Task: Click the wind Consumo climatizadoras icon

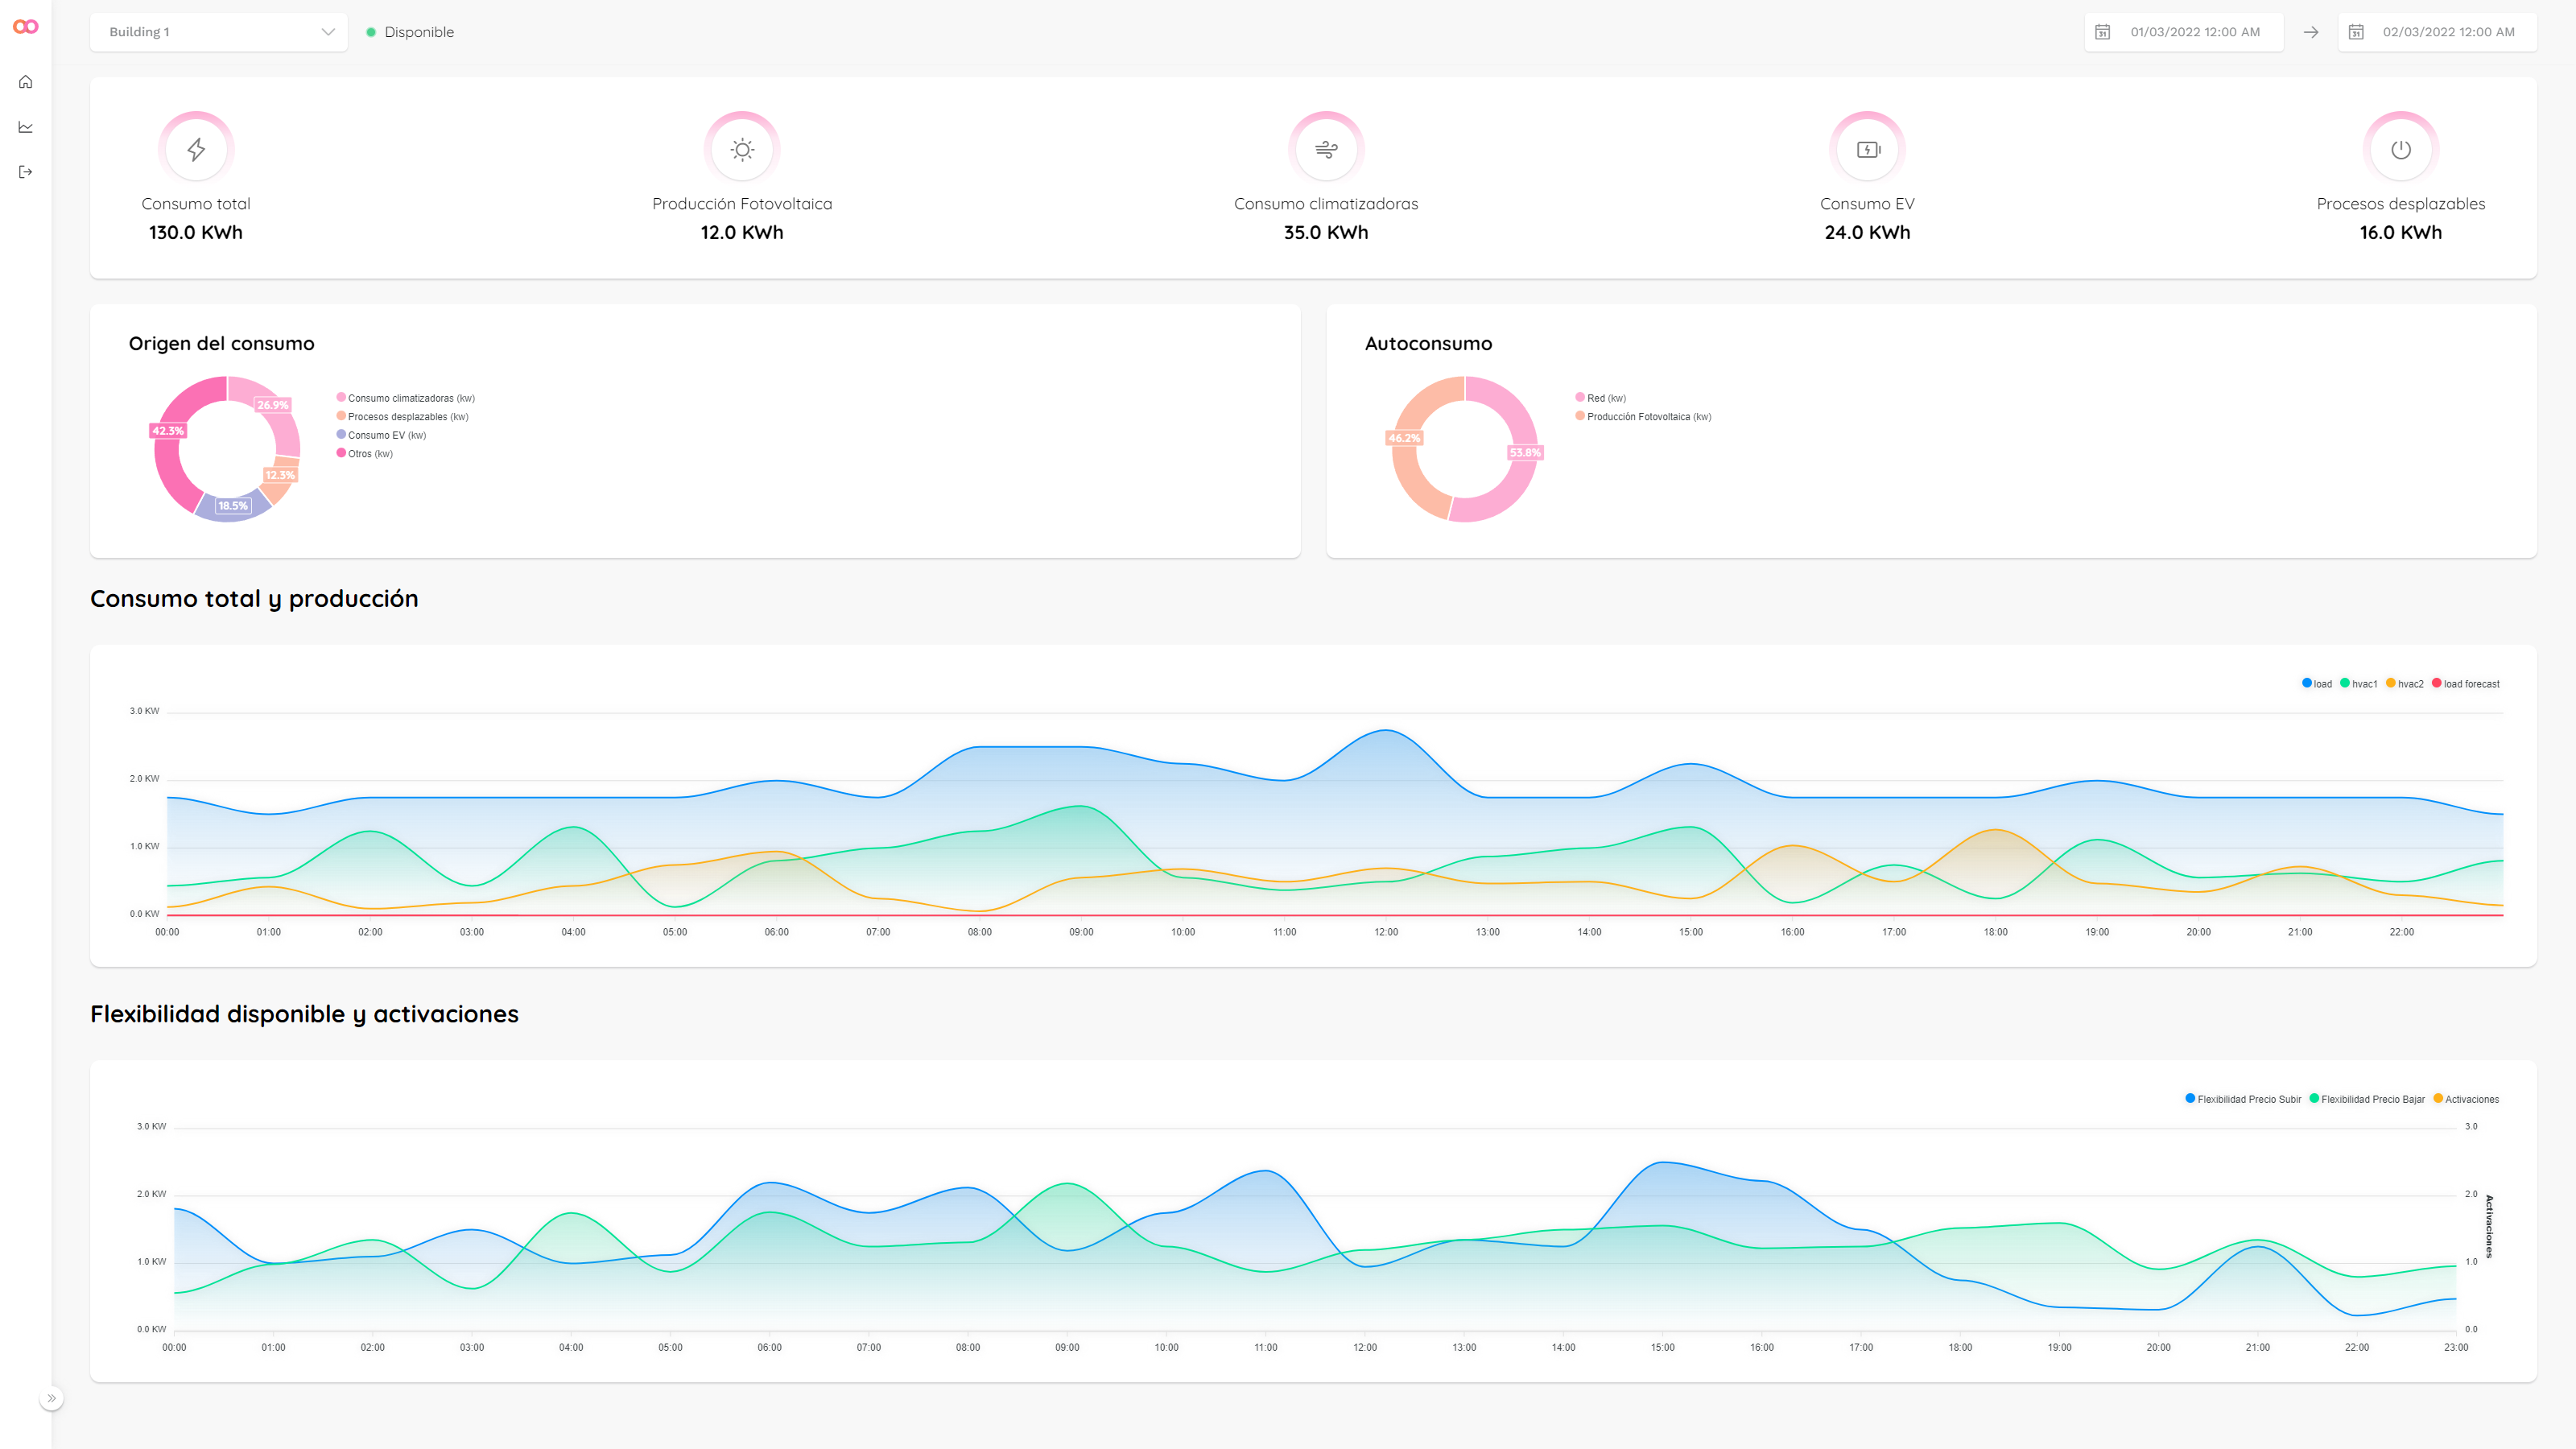Action: tap(1326, 149)
